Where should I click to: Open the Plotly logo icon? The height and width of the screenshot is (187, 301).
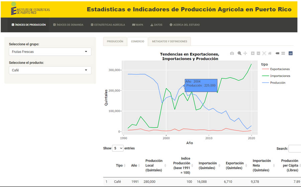coord(291,53)
